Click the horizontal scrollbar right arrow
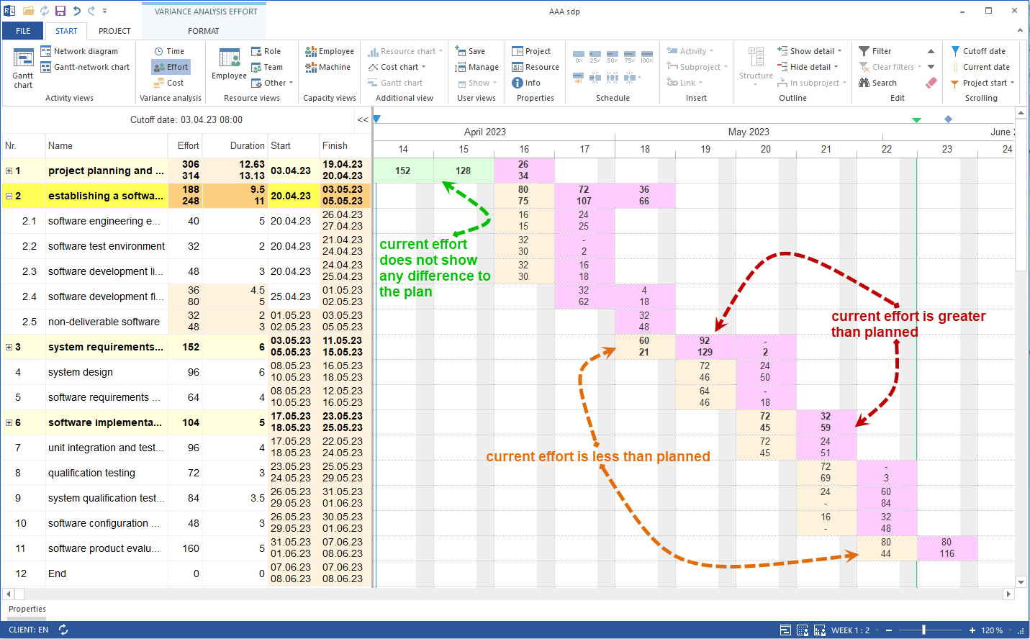Viewport: 1030px width, 639px height. pyautogui.click(x=1008, y=594)
